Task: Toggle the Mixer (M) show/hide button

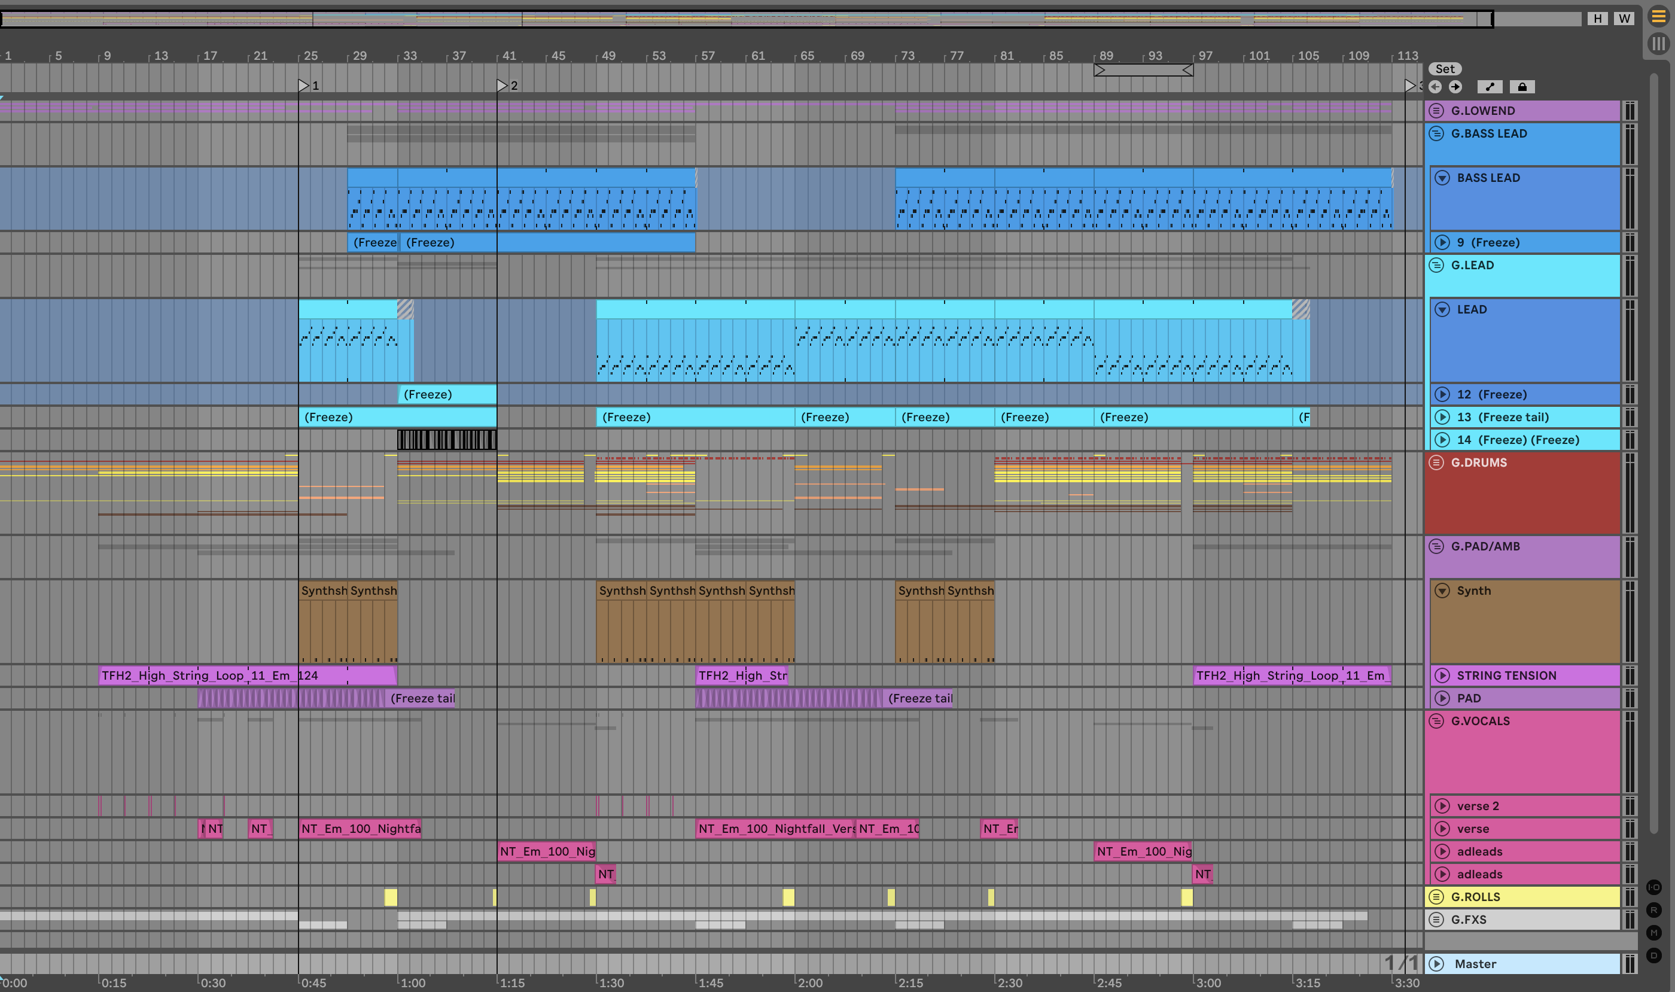Action: (x=1653, y=933)
